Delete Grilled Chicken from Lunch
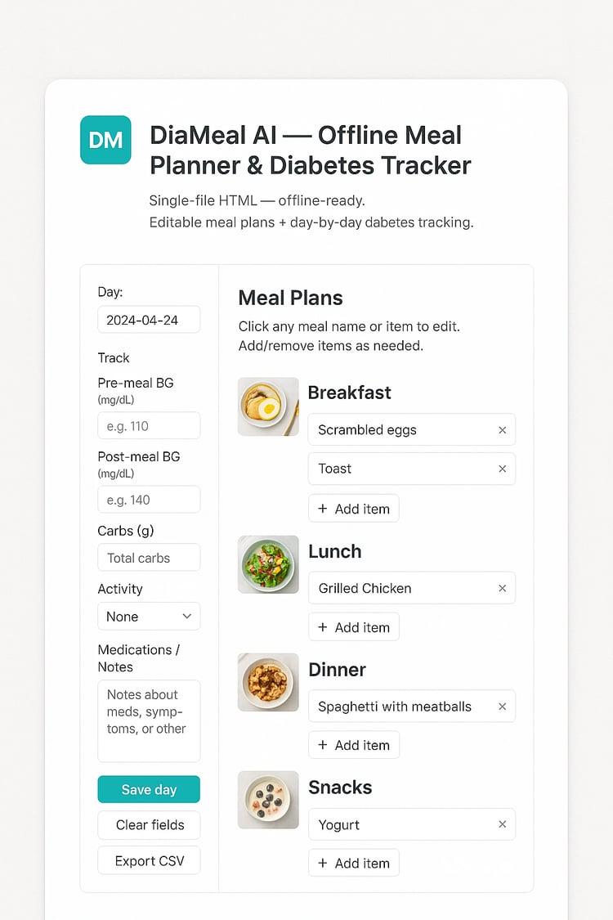The image size is (613, 920). point(502,588)
